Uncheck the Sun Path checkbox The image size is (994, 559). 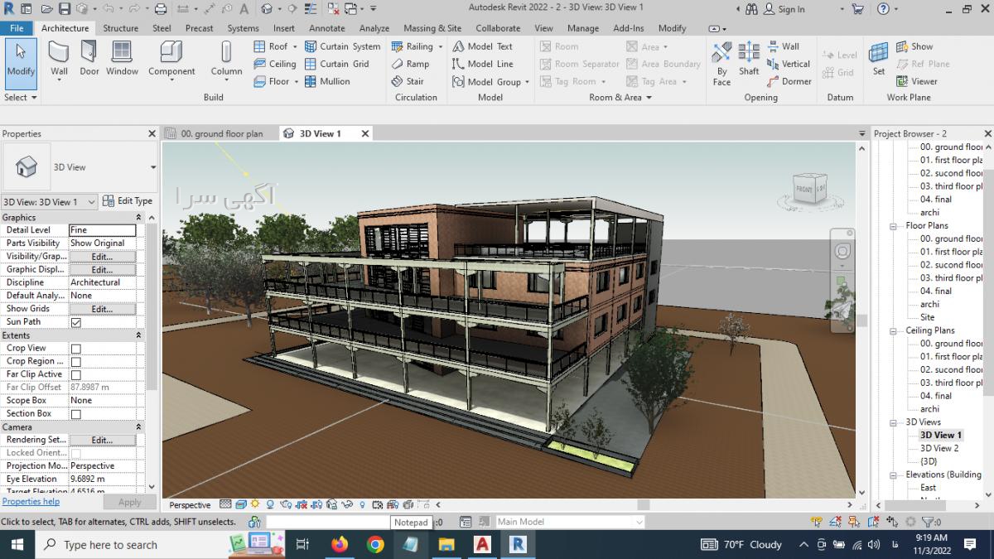[76, 322]
